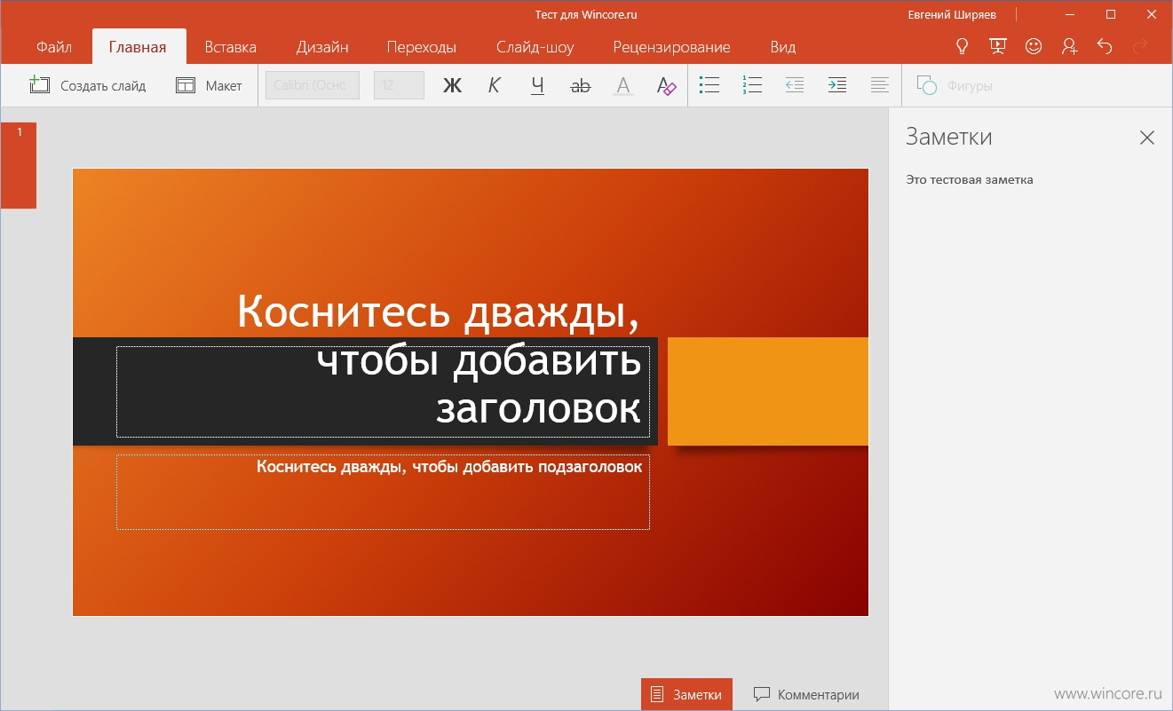Close the Заметки panel with X
This screenshot has width=1173, height=711.
coord(1147,138)
